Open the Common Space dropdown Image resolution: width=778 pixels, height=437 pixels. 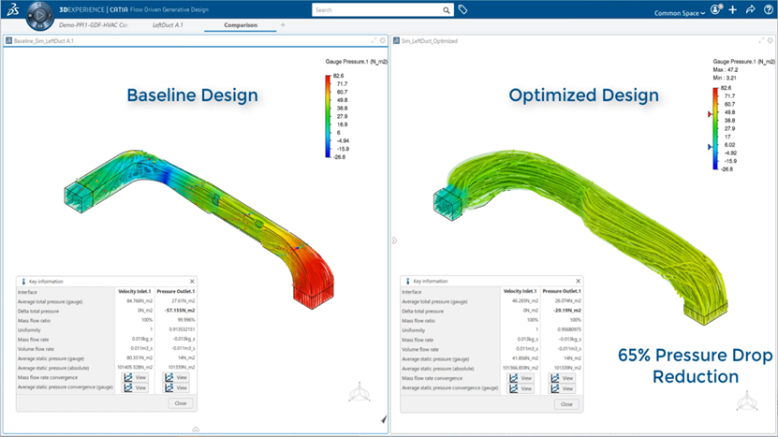[x=680, y=13]
